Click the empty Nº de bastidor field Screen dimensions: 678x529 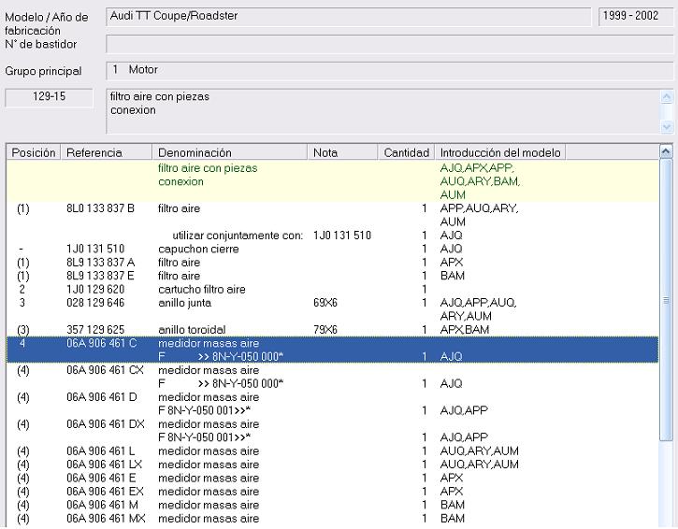[390, 45]
